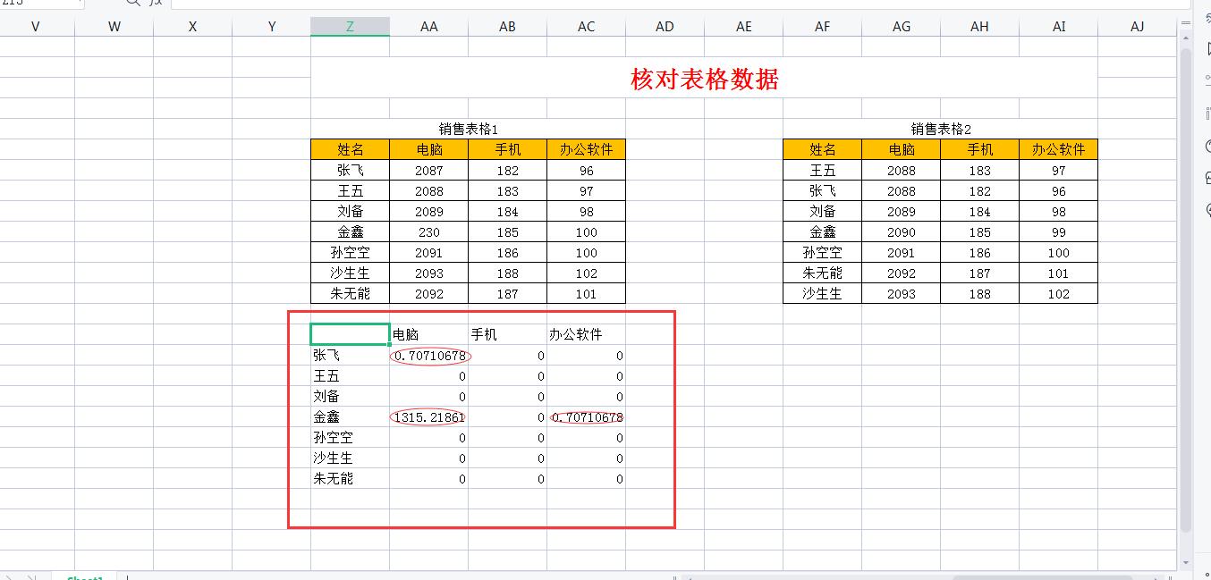Click 手机 header in 销售表格1
Screen dimensions: 1211x580
(508, 149)
